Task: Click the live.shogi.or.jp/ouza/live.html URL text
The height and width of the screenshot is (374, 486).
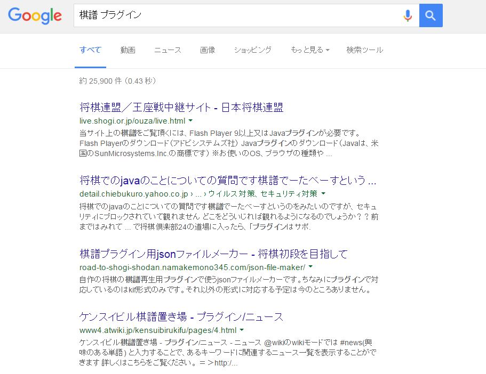Action: click(x=132, y=121)
